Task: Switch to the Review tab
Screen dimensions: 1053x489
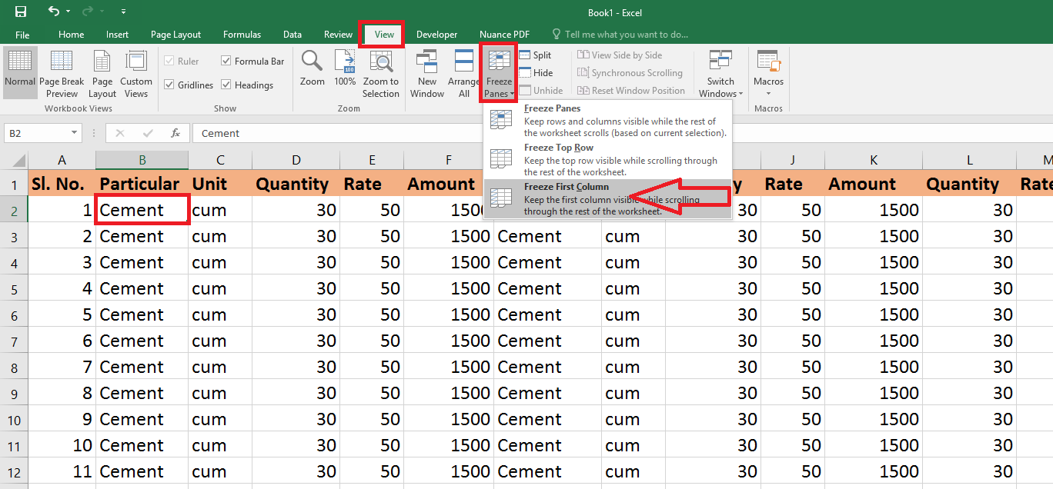Action: coord(338,34)
